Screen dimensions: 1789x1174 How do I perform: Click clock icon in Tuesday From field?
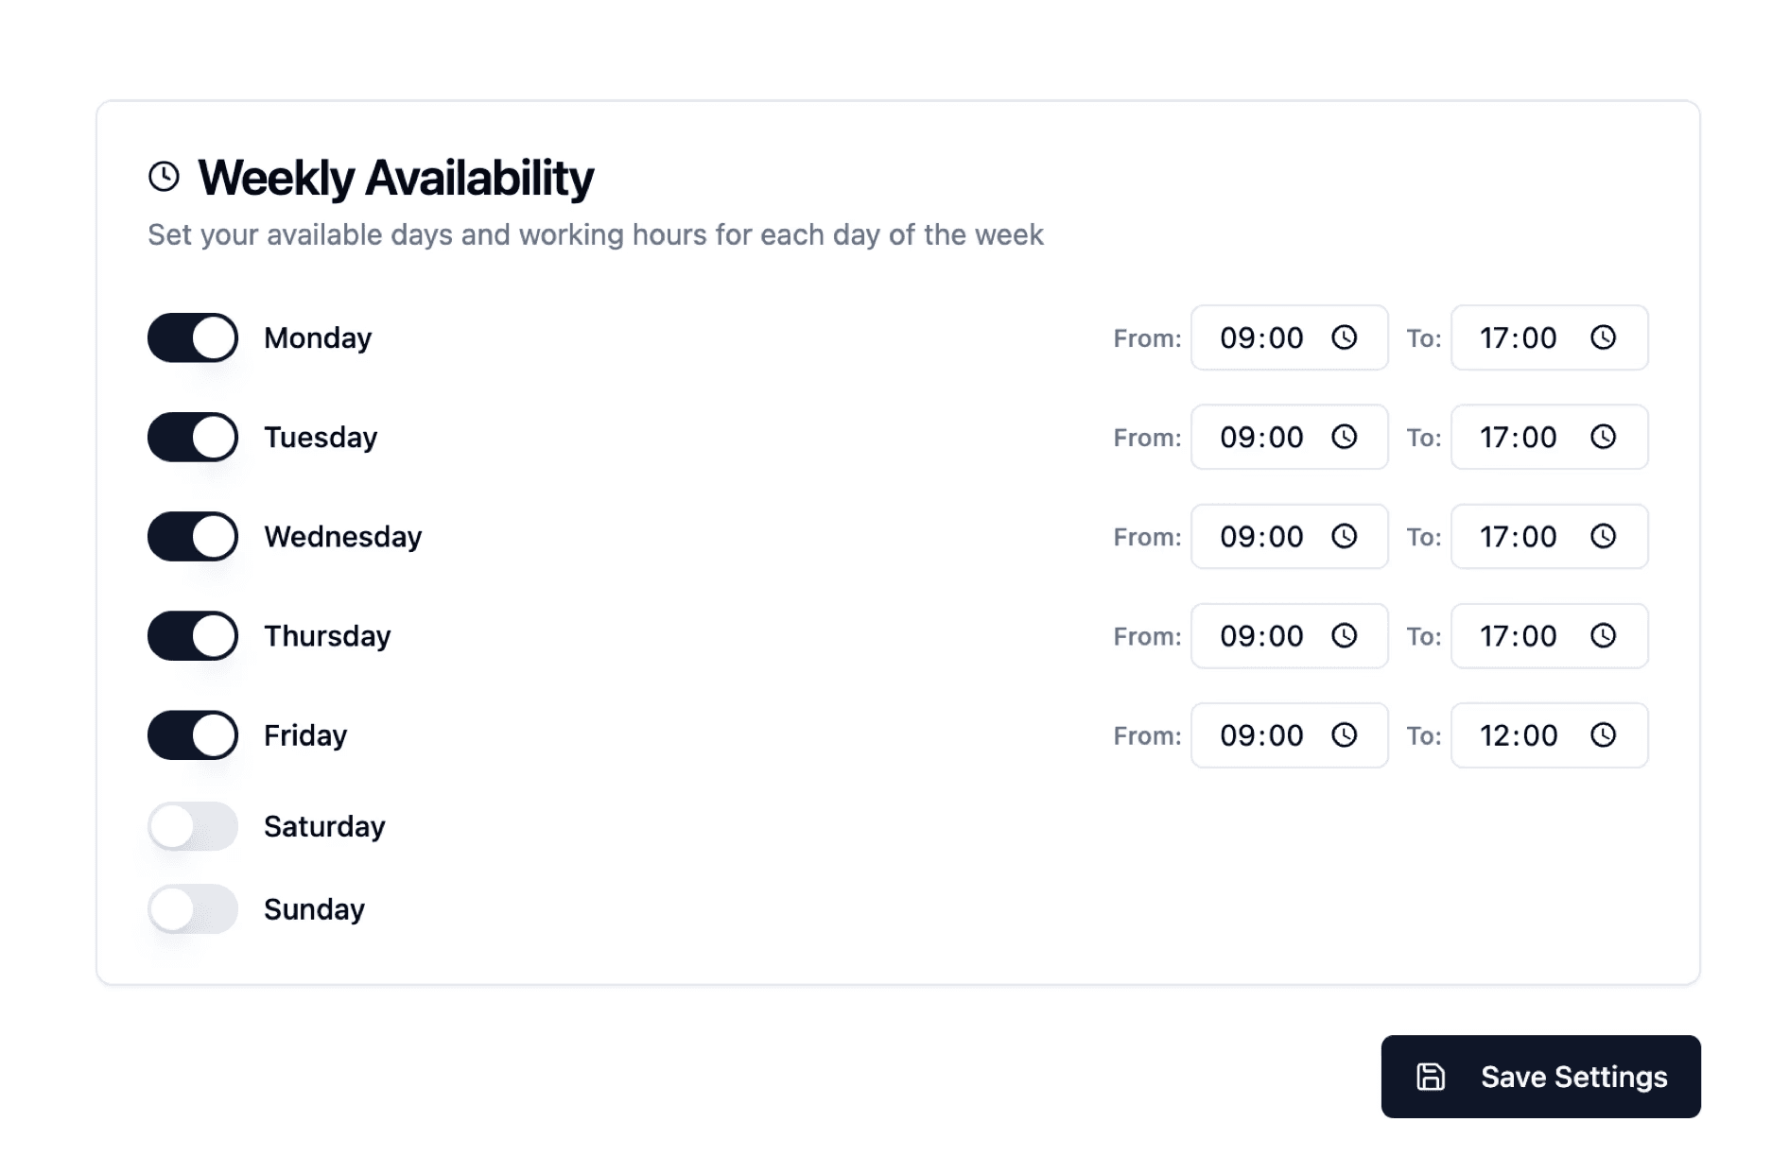click(x=1344, y=437)
